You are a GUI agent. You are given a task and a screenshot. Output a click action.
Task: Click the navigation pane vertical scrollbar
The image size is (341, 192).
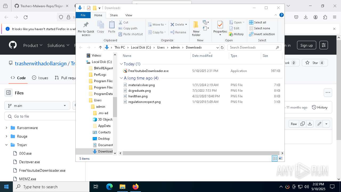click(x=115, y=107)
